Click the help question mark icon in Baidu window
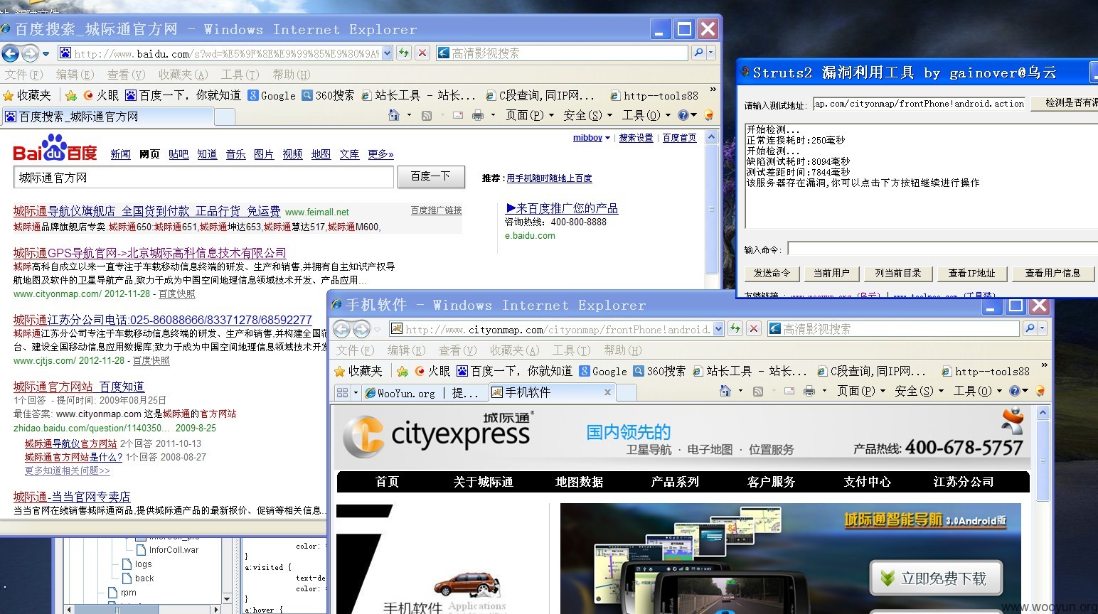 click(x=683, y=115)
